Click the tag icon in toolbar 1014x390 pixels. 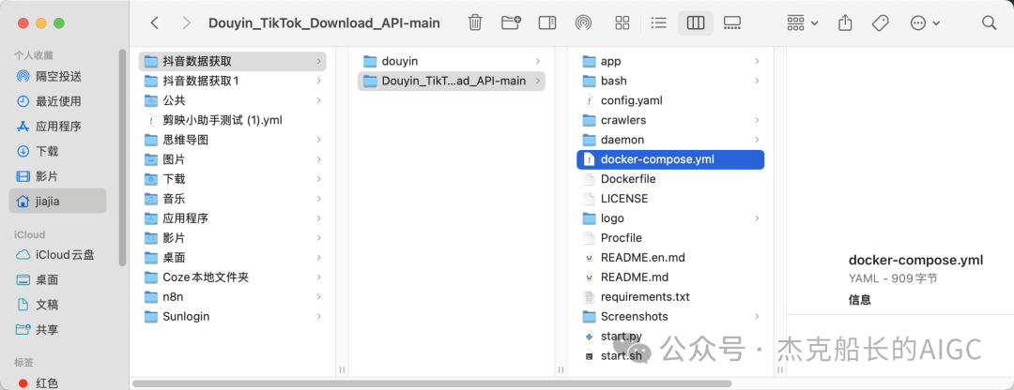click(x=880, y=23)
